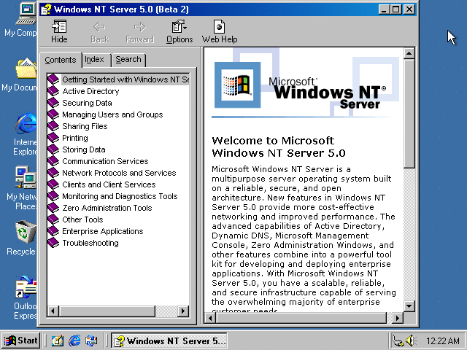Screen dimensions: 467x350
Task: Launch Outlook Express from quick launch bar
Action: (x=91, y=341)
